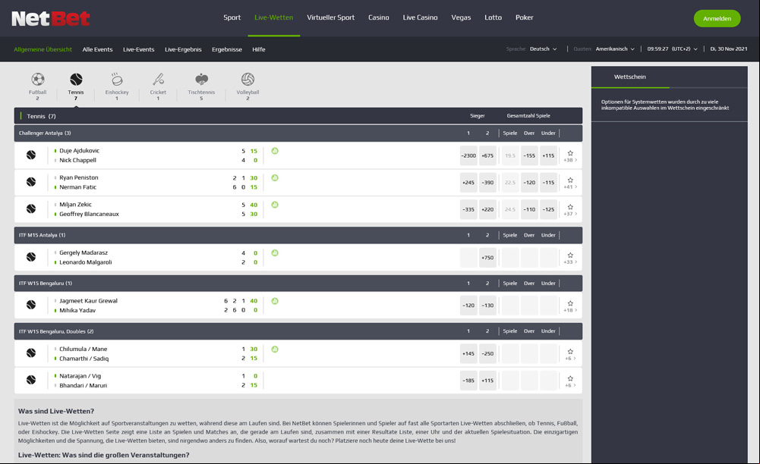Screen dimensions: 760x464
Task: Select odds -390 on Nerman Fatic
Action: tap(487, 183)
